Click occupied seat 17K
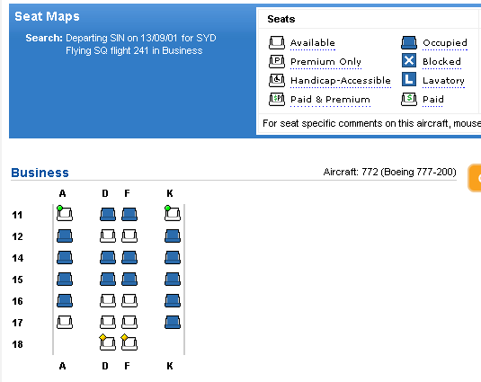The width and height of the screenshot is (481, 382). [173, 322]
